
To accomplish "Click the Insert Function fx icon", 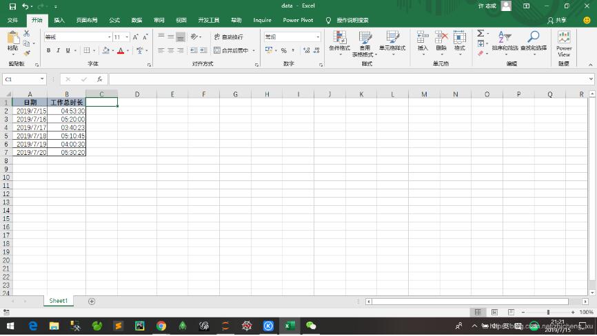I will point(100,79).
